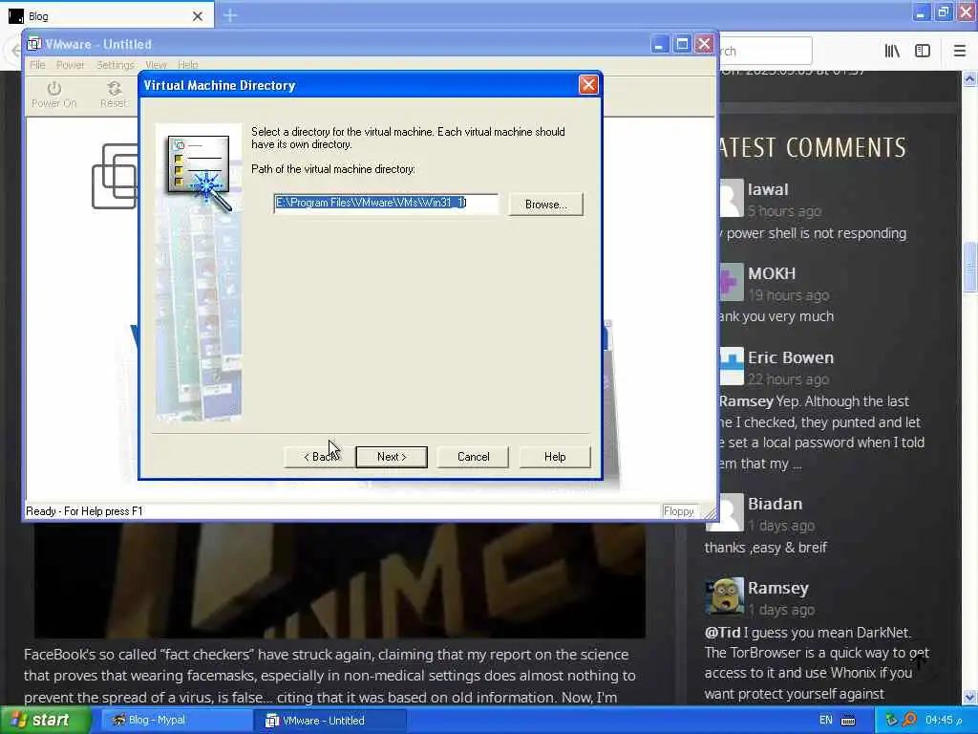Click the @Tid mention in Ramsey's comment
The width and height of the screenshot is (978, 734).
[x=722, y=633]
